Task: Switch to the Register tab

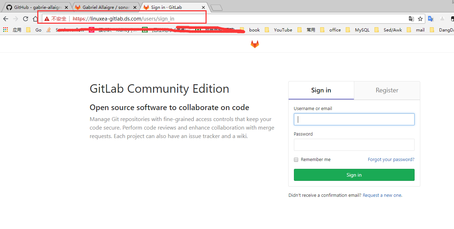Action: click(x=387, y=90)
